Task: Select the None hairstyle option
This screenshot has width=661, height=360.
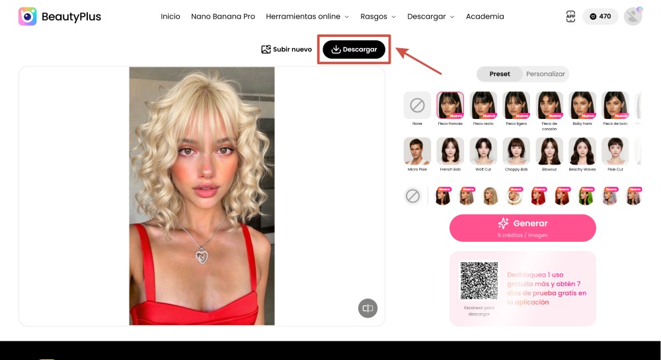Action: coord(417,105)
